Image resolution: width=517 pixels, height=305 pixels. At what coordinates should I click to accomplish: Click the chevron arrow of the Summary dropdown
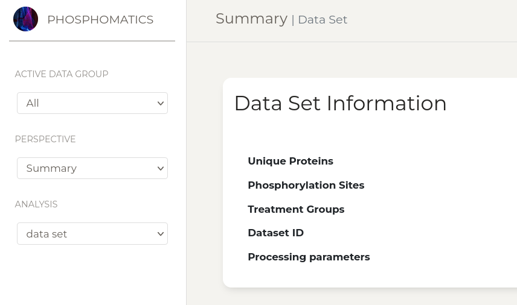pyautogui.click(x=161, y=168)
